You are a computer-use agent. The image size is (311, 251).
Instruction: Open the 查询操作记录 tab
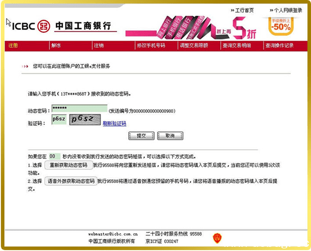(x=279, y=46)
